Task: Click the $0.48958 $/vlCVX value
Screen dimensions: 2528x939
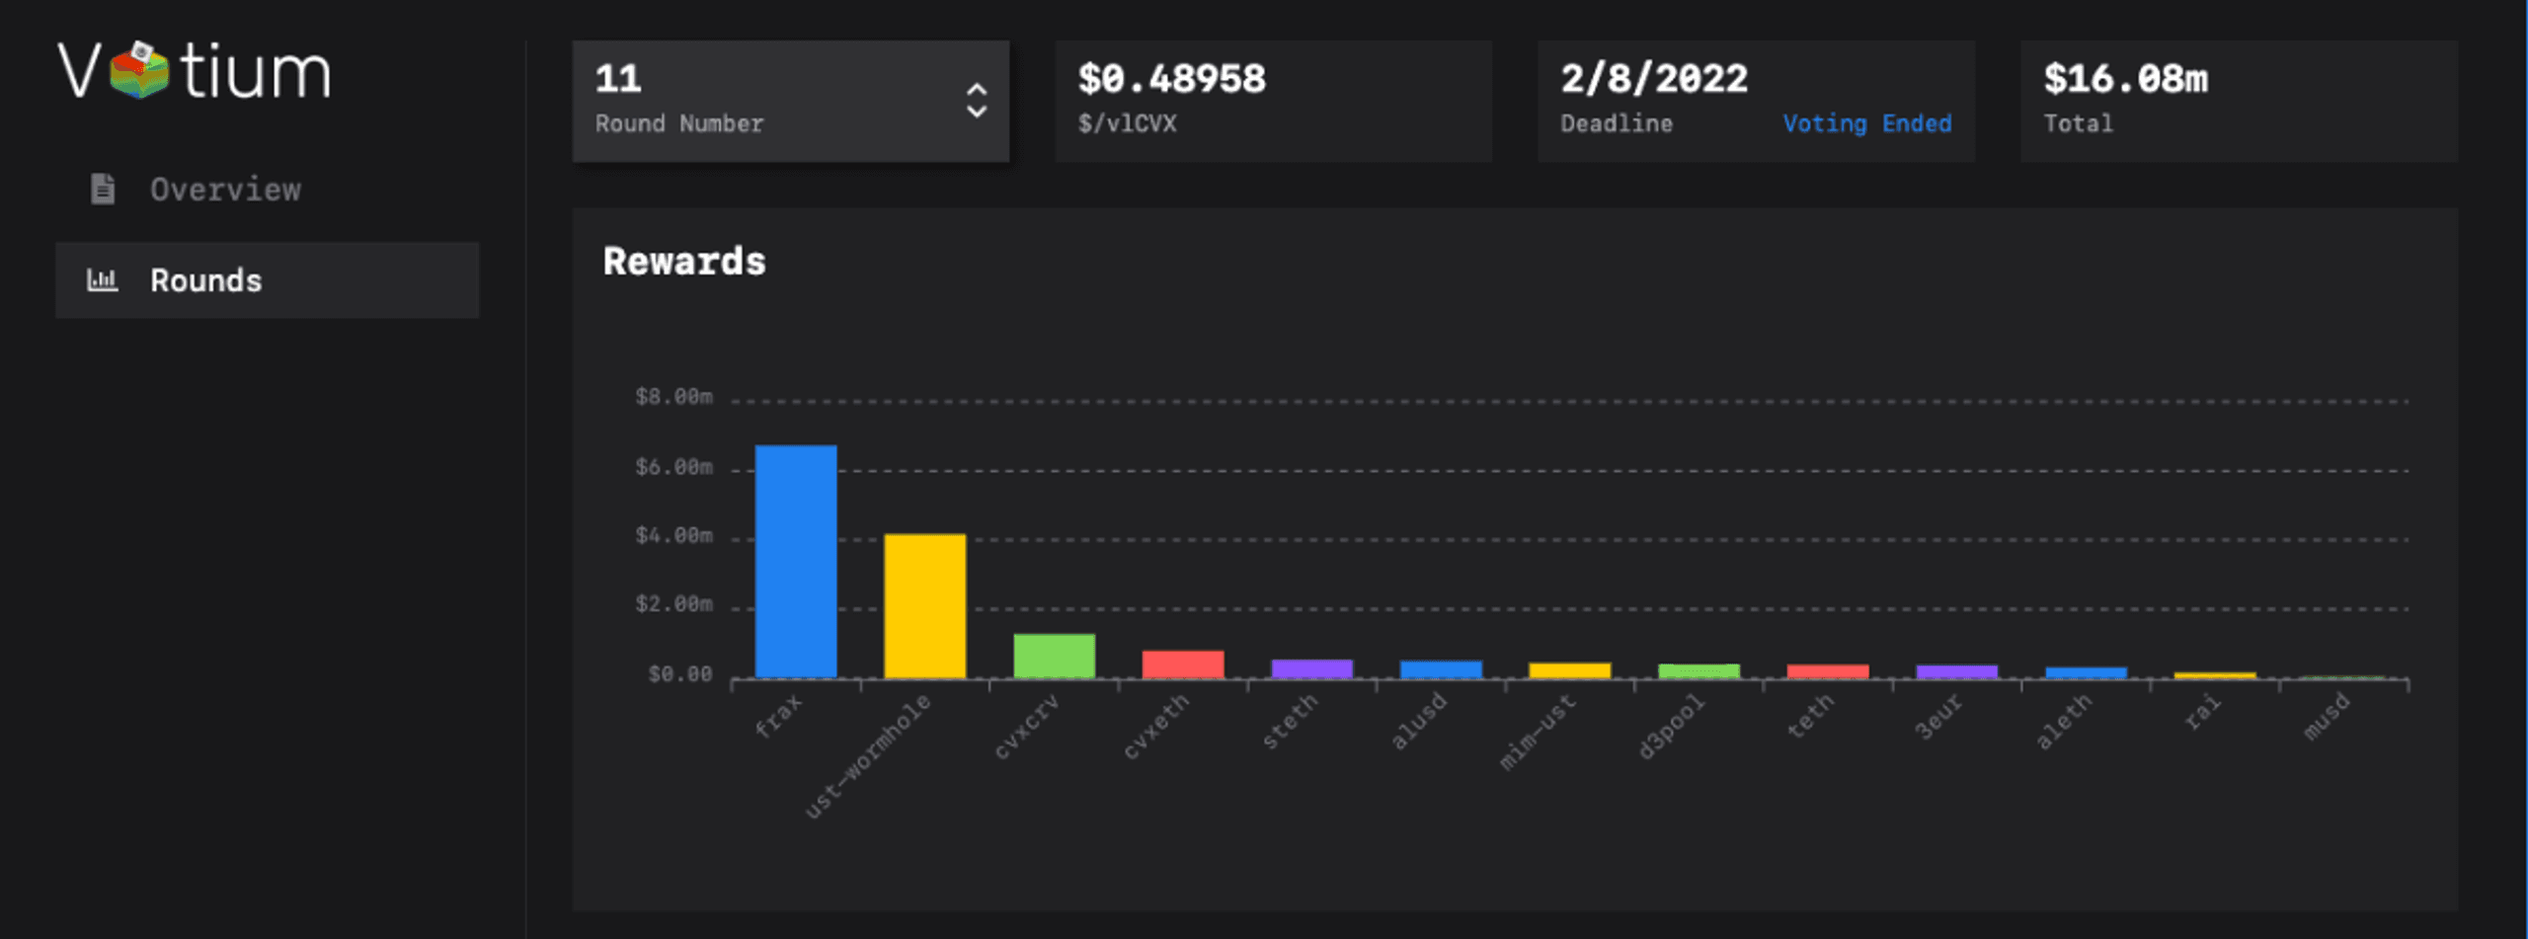Action: click(x=1172, y=79)
